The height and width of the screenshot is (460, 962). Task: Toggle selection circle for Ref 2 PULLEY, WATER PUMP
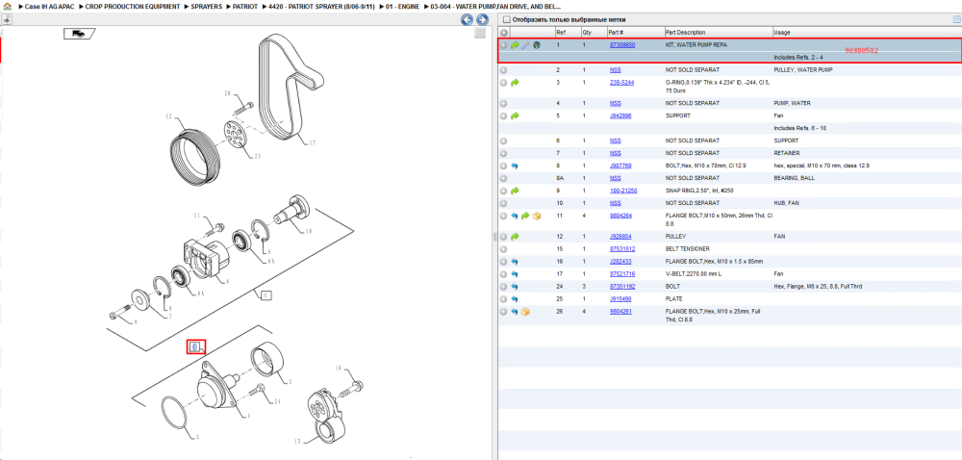point(504,70)
